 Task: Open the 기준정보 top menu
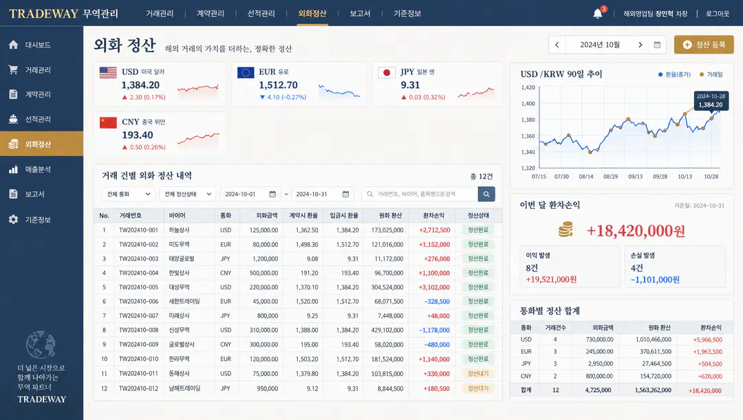point(407,13)
